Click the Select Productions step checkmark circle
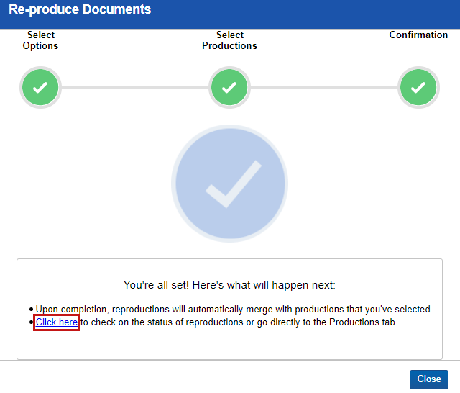 pos(229,87)
